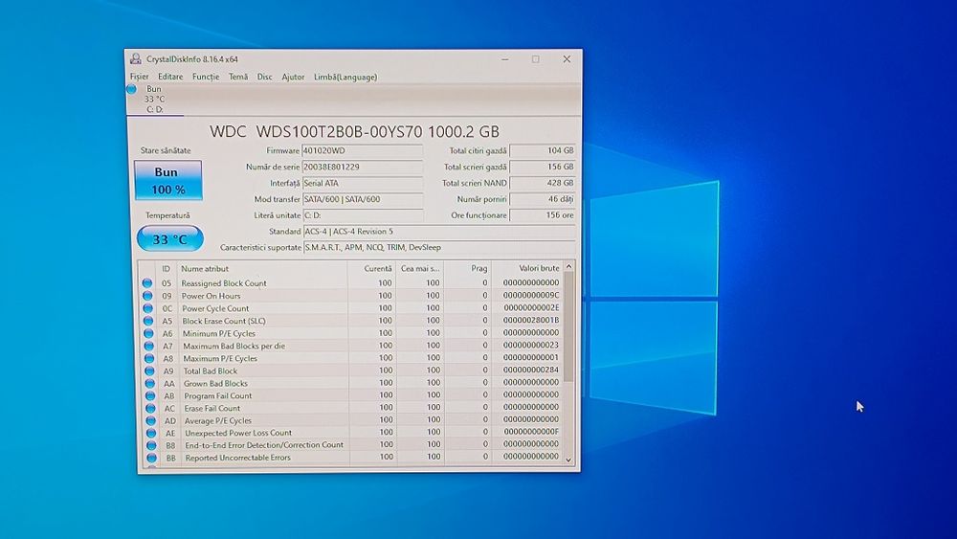The height and width of the screenshot is (539, 957).
Task: Select the Power On Hours attribute name
Action: pyautogui.click(x=211, y=296)
